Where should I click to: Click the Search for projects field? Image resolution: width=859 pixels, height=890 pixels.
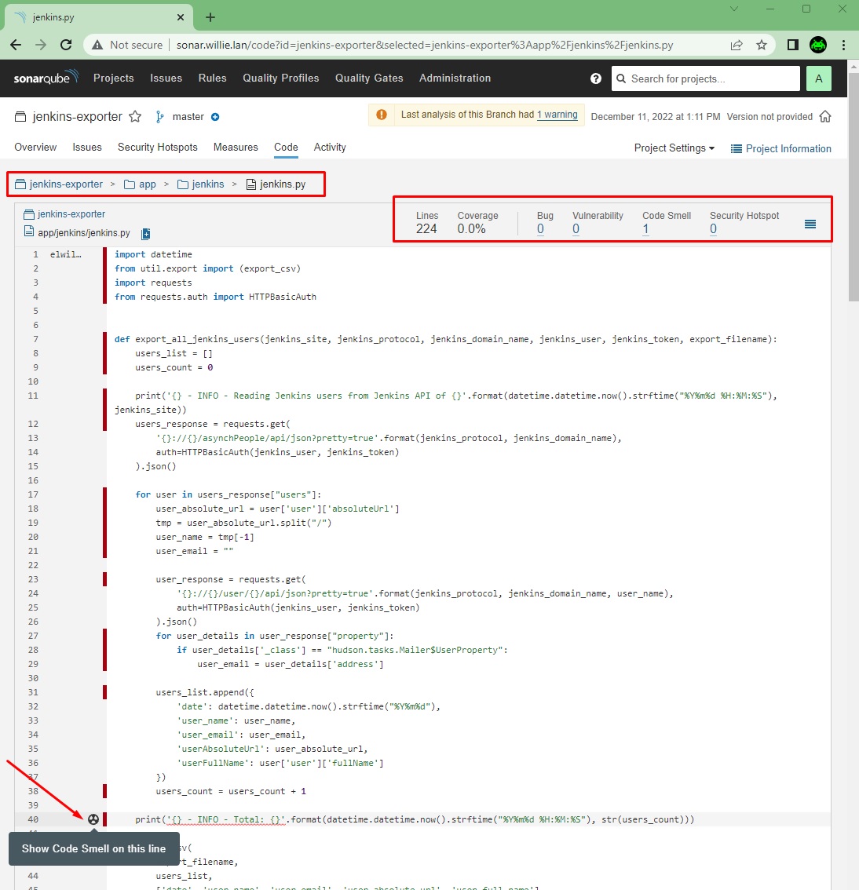click(704, 78)
